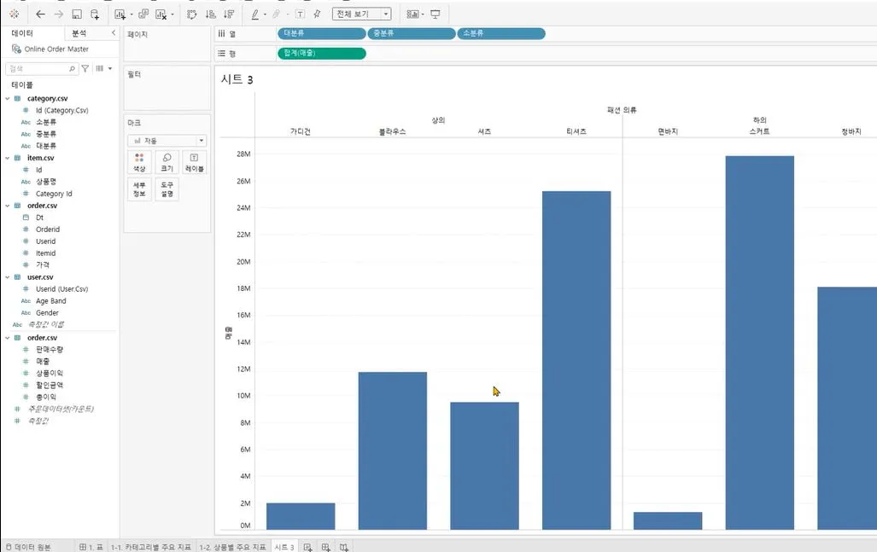Click the 레이블 label marks button
Image resolution: width=877 pixels, height=552 pixels.
pyautogui.click(x=194, y=162)
